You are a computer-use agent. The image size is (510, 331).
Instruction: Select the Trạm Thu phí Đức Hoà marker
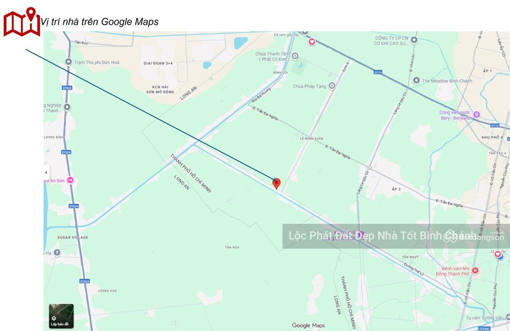pos(68,62)
